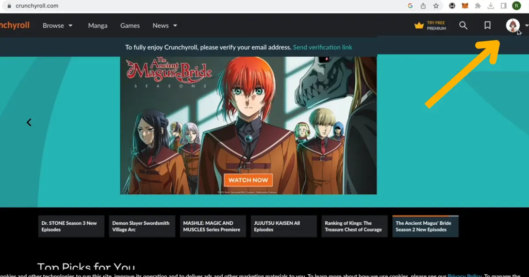Click Send verification link
Screen dimensions: 529x277
point(323,47)
